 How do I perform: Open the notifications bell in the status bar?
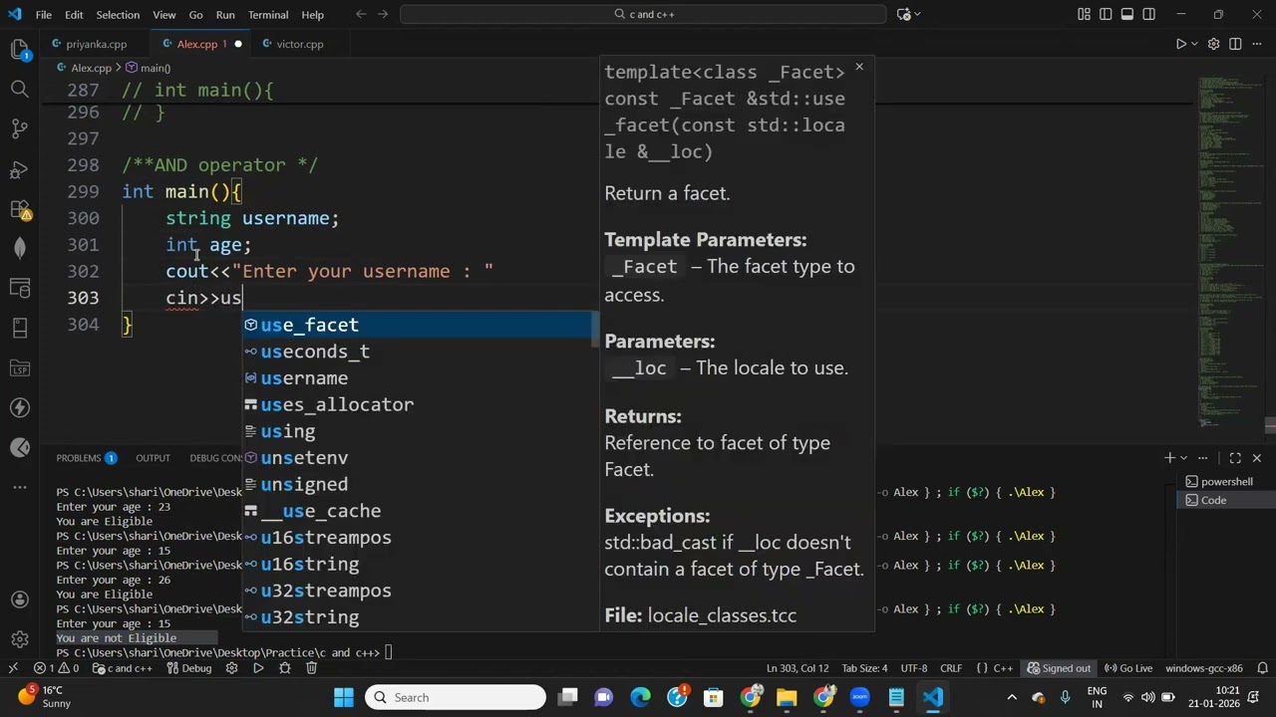(x=1262, y=668)
